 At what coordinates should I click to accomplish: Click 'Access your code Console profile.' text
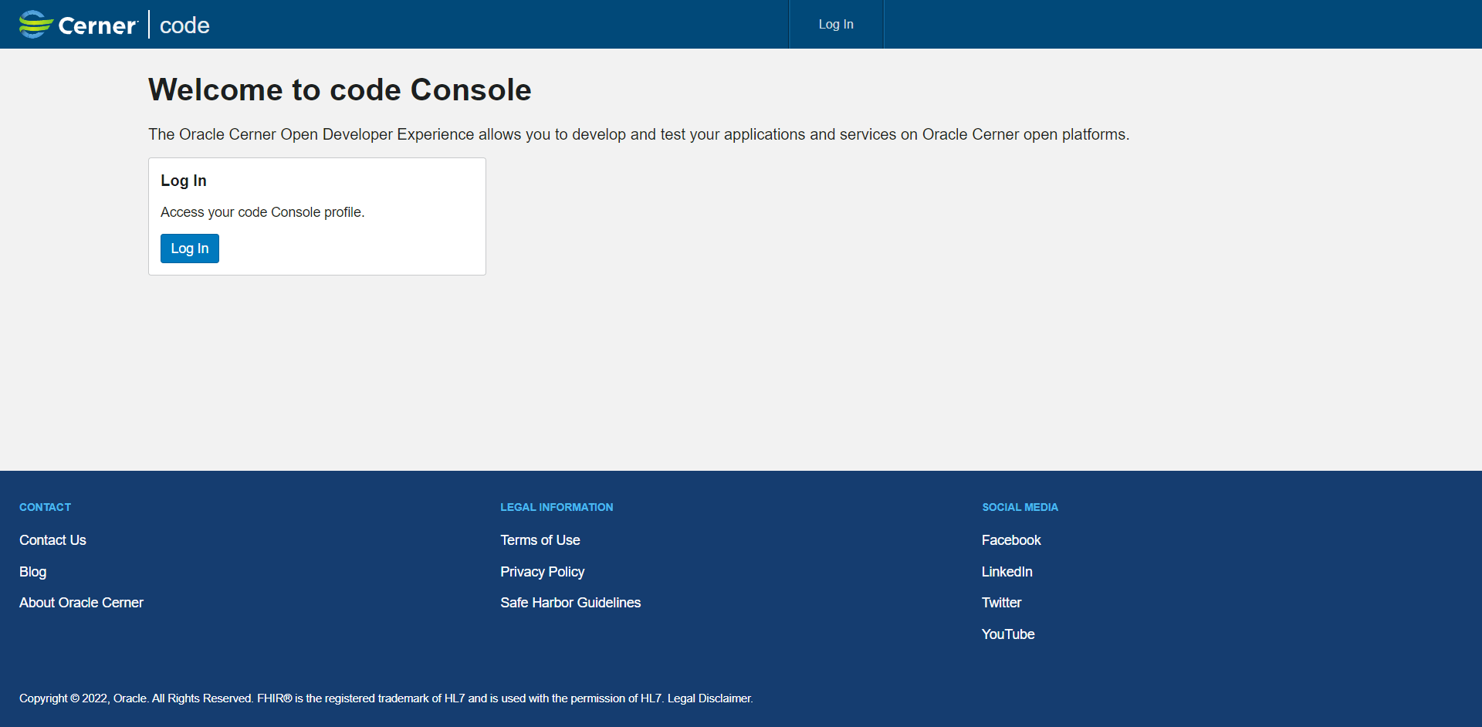pos(262,212)
